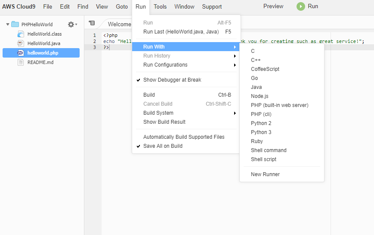
Task: Select New Runner option
Action: click(x=282, y=174)
